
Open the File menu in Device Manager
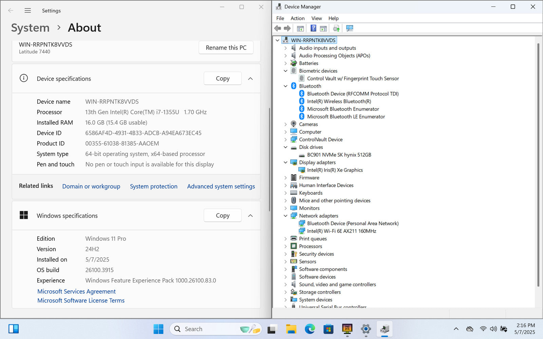[280, 18]
